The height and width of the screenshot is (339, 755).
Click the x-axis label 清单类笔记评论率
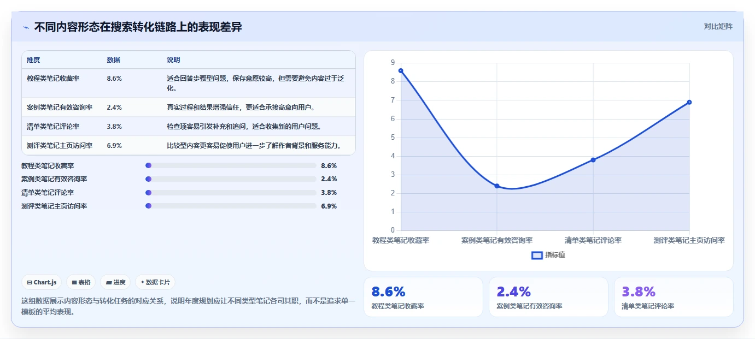(593, 240)
